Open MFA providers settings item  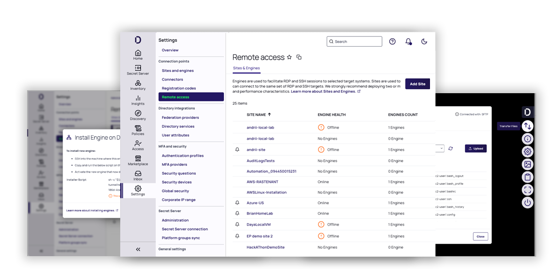coord(174,164)
